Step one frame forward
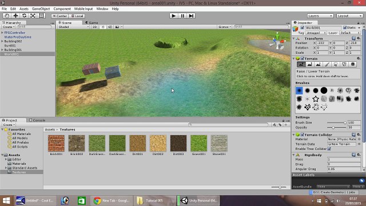The width and height of the screenshot is (366, 206). (x=191, y=16)
